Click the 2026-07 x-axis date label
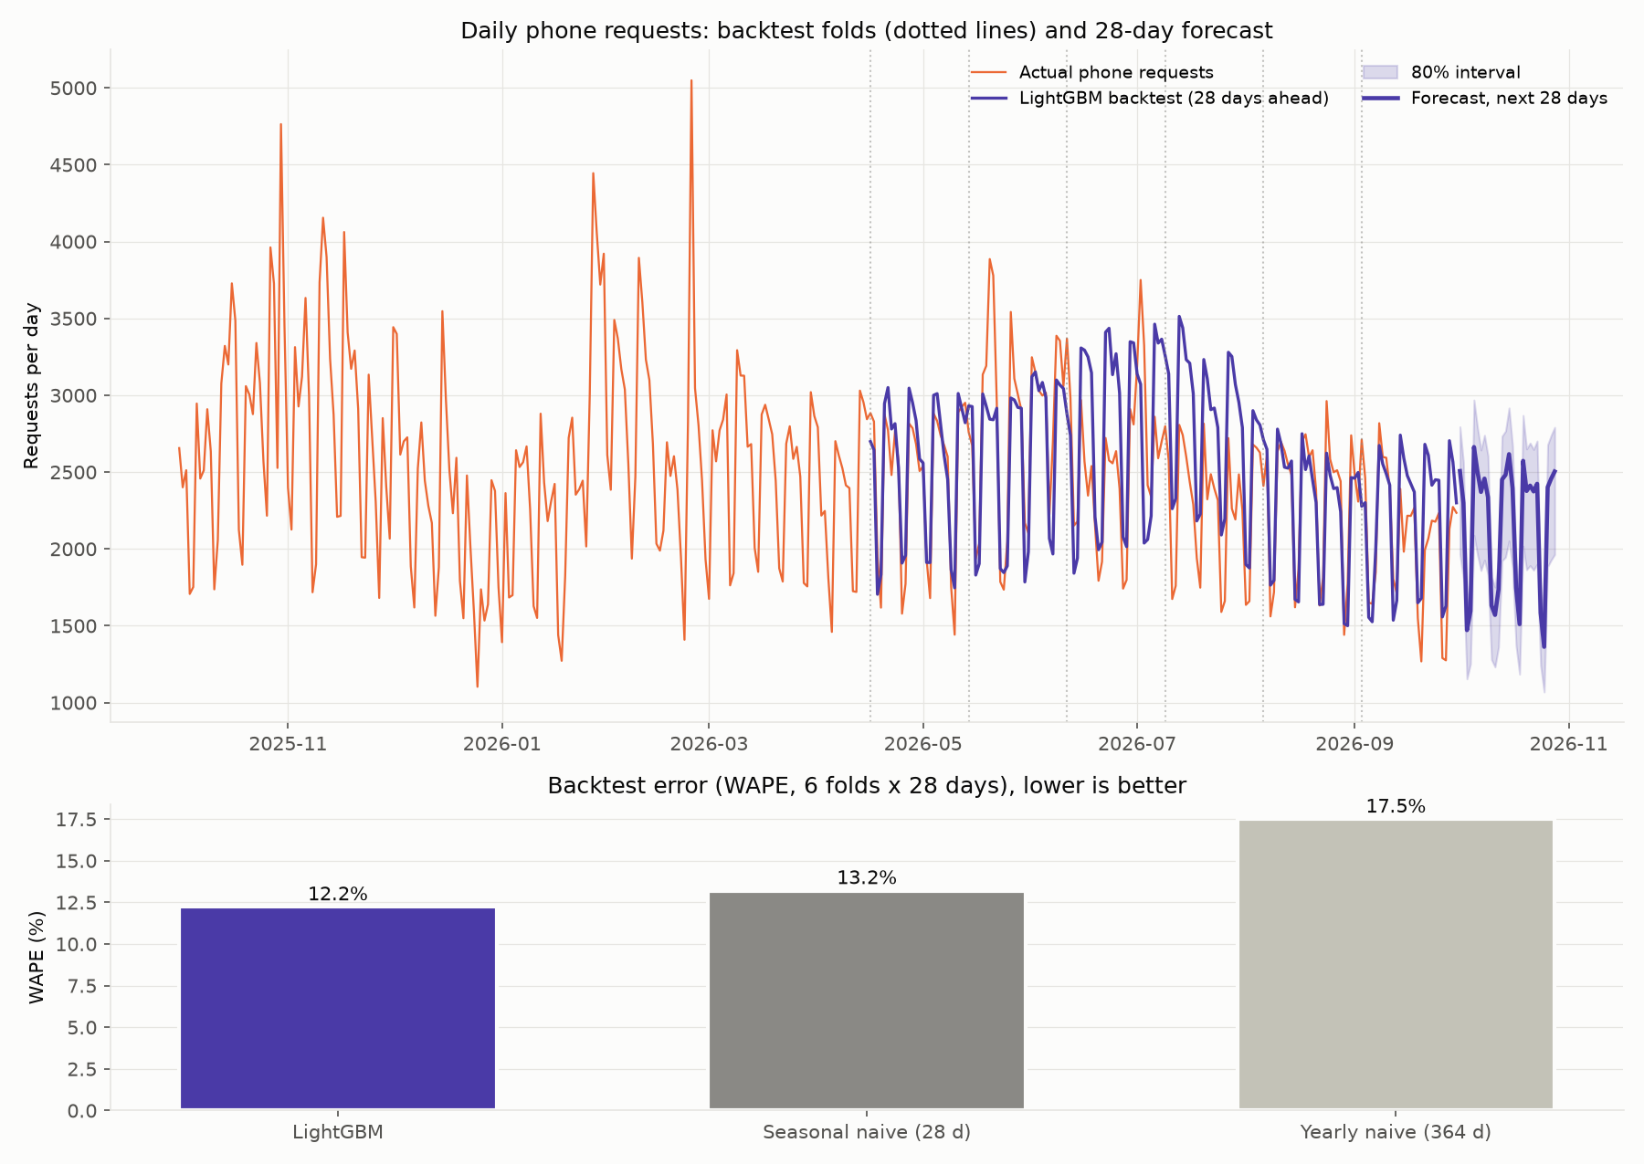Image resolution: width=1644 pixels, height=1164 pixels. [1137, 743]
